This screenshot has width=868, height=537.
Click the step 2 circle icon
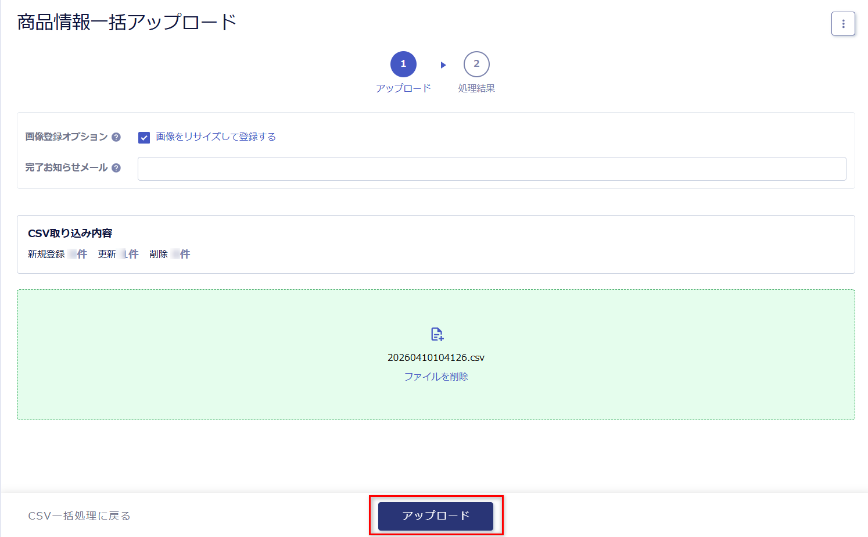pos(477,64)
